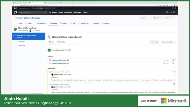Select the Actions tab
Screen dimensions: 190x107
53,23
